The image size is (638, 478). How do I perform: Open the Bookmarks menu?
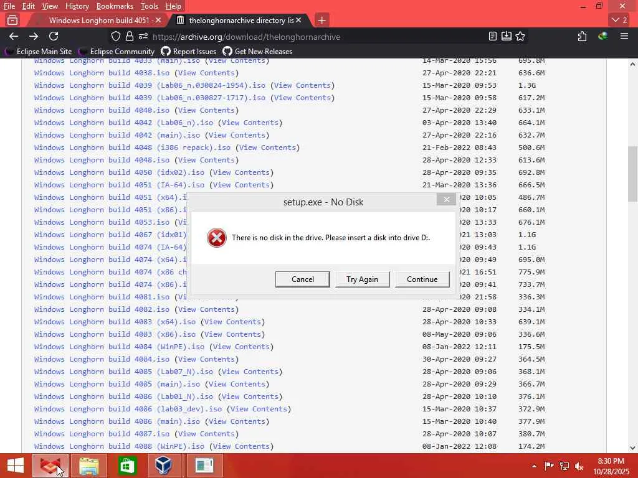(115, 6)
